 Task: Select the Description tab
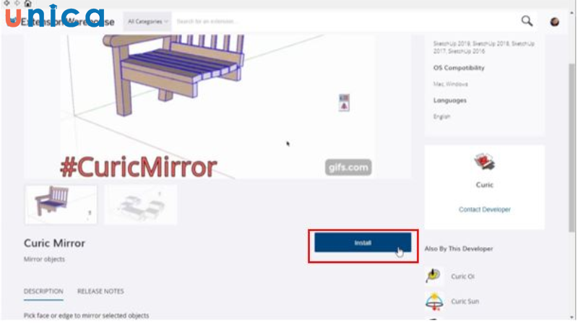(43, 291)
